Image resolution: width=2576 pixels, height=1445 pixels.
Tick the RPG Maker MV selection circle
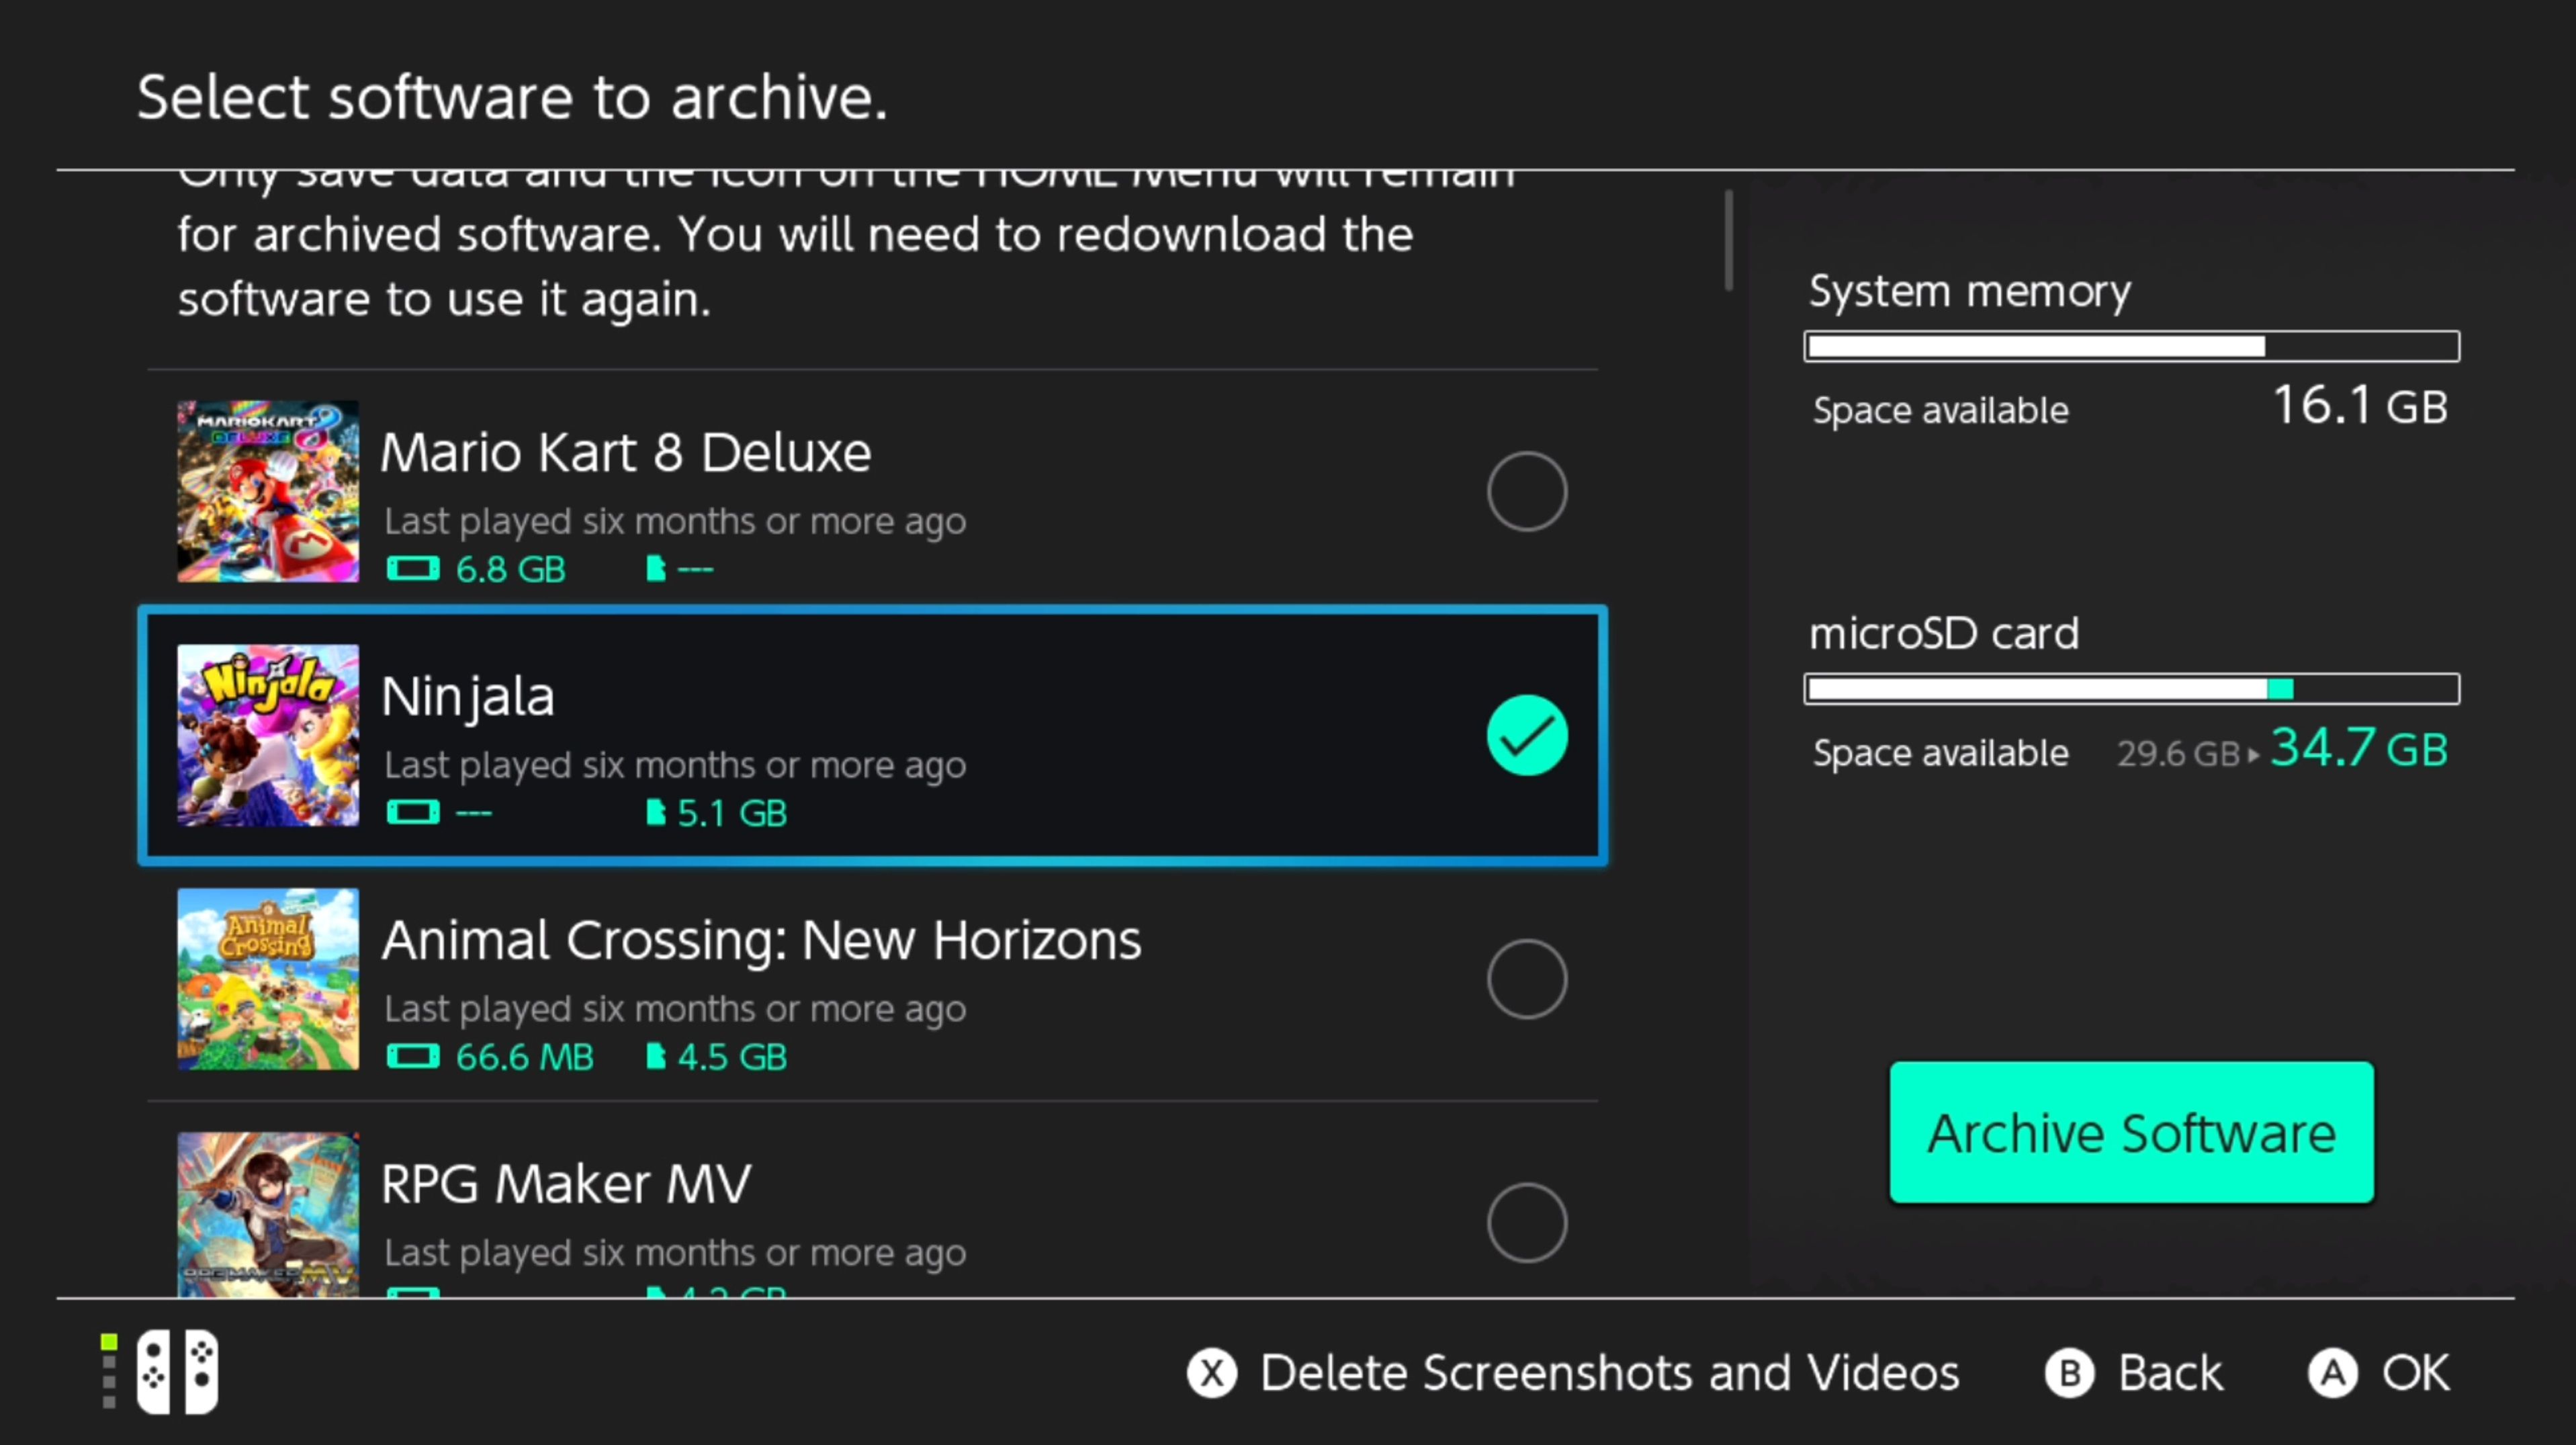[1526, 1222]
